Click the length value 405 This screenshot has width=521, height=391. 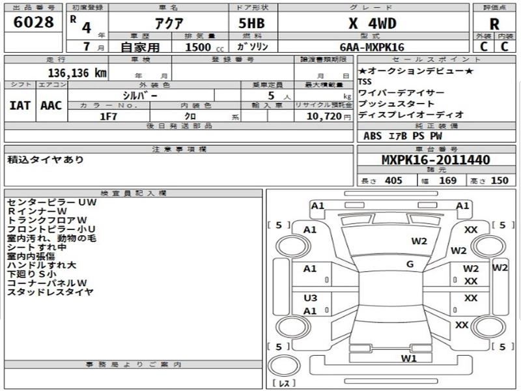393,181
